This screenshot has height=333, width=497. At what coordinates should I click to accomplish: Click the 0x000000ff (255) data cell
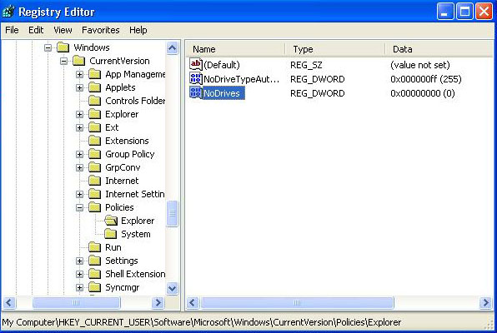[x=425, y=79]
